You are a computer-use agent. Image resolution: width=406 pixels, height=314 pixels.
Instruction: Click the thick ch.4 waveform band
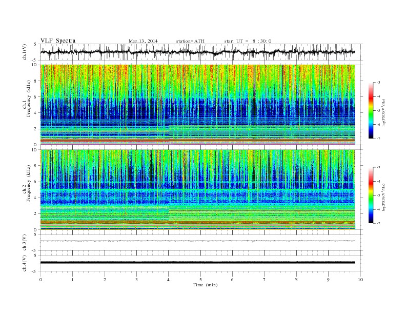(197, 263)
